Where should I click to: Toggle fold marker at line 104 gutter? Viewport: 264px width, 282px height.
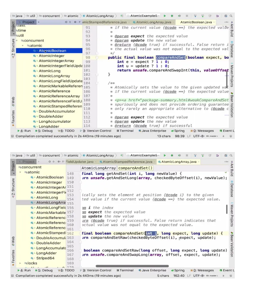click(97, 83)
